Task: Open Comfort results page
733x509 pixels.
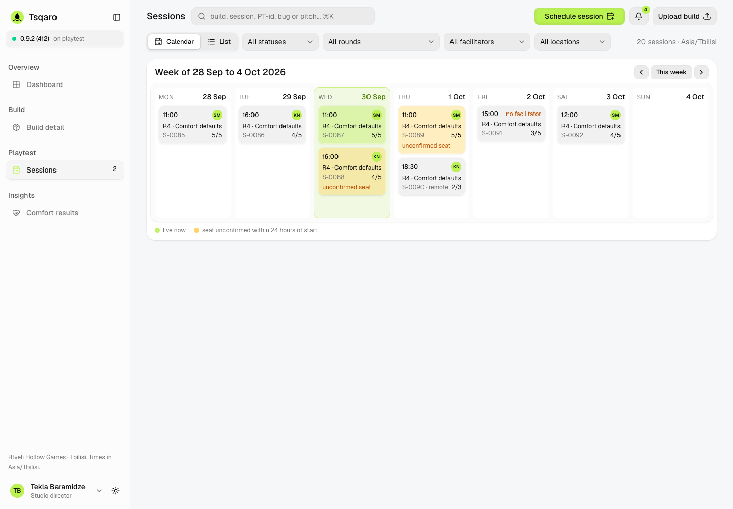Action: click(x=65, y=213)
